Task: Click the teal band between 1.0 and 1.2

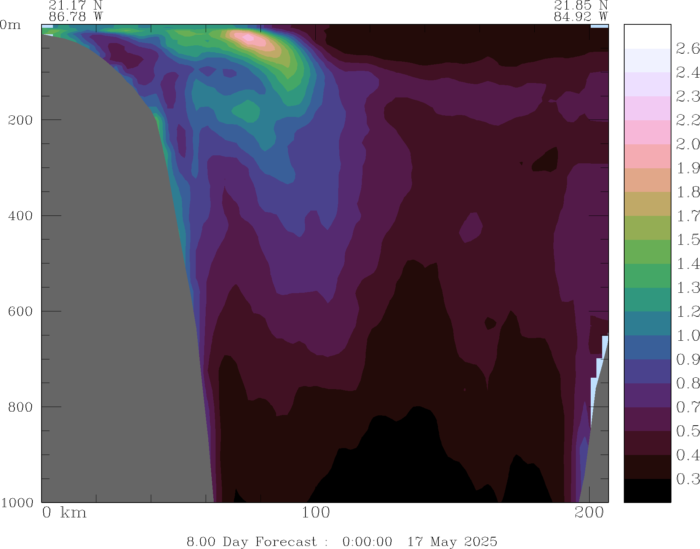Action: click(x=647, y=323)
